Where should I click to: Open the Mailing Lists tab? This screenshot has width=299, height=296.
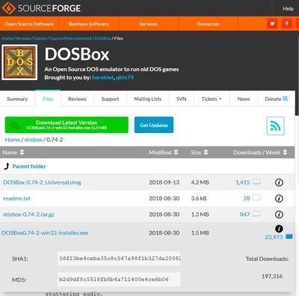pos(148,99)
